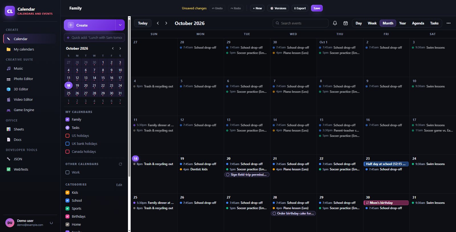Open My calendars folder
Image resolution: width=456 pixels, height=232 pixels.
[30, 49]
